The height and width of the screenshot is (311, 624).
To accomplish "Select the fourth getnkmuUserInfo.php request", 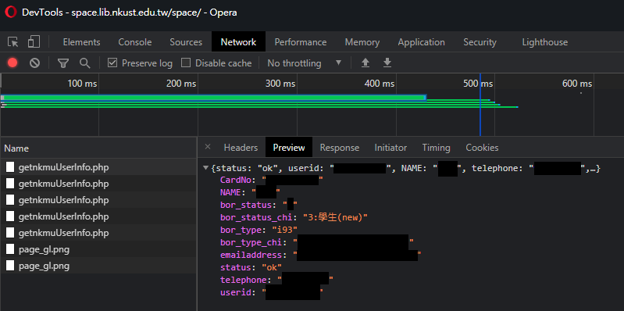I will [98, 216].
